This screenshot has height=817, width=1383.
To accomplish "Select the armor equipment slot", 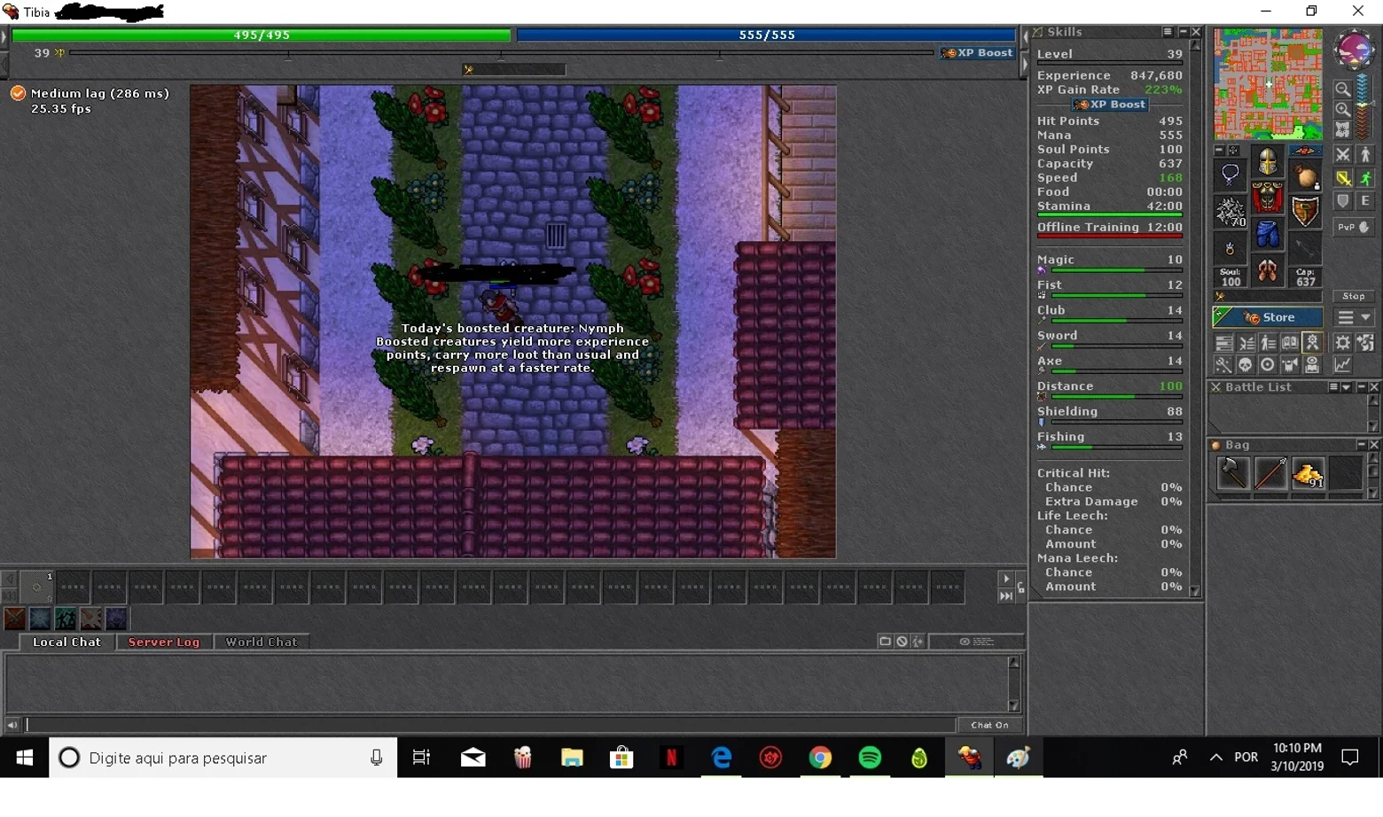I will pos(1268,198).
